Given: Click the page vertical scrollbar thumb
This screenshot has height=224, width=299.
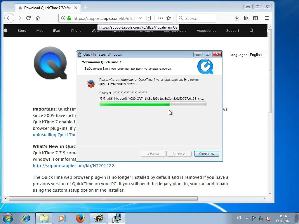Looking at the screenshot, I should (270, 71).
